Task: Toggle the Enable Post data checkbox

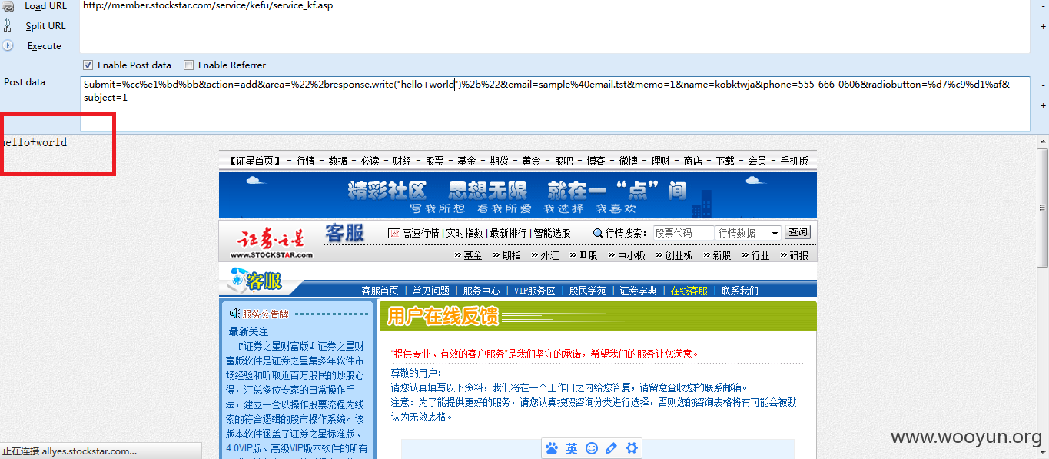Action: pyautogui.click(x=88, y=65)
